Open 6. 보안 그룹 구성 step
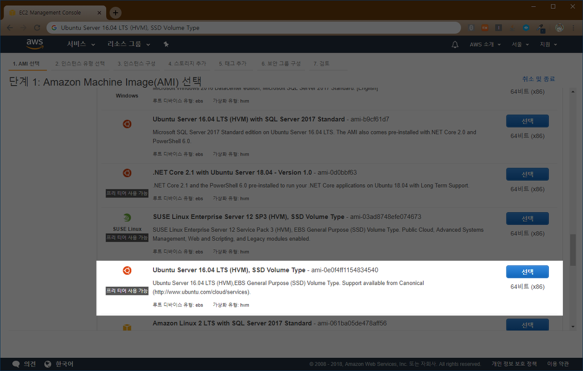The image size is (583, 371). pos(281,64)
